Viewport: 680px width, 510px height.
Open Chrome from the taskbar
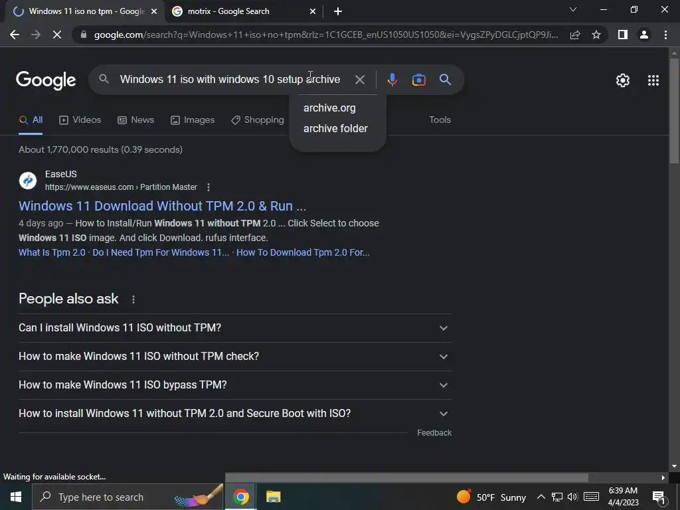pos(240,497)
